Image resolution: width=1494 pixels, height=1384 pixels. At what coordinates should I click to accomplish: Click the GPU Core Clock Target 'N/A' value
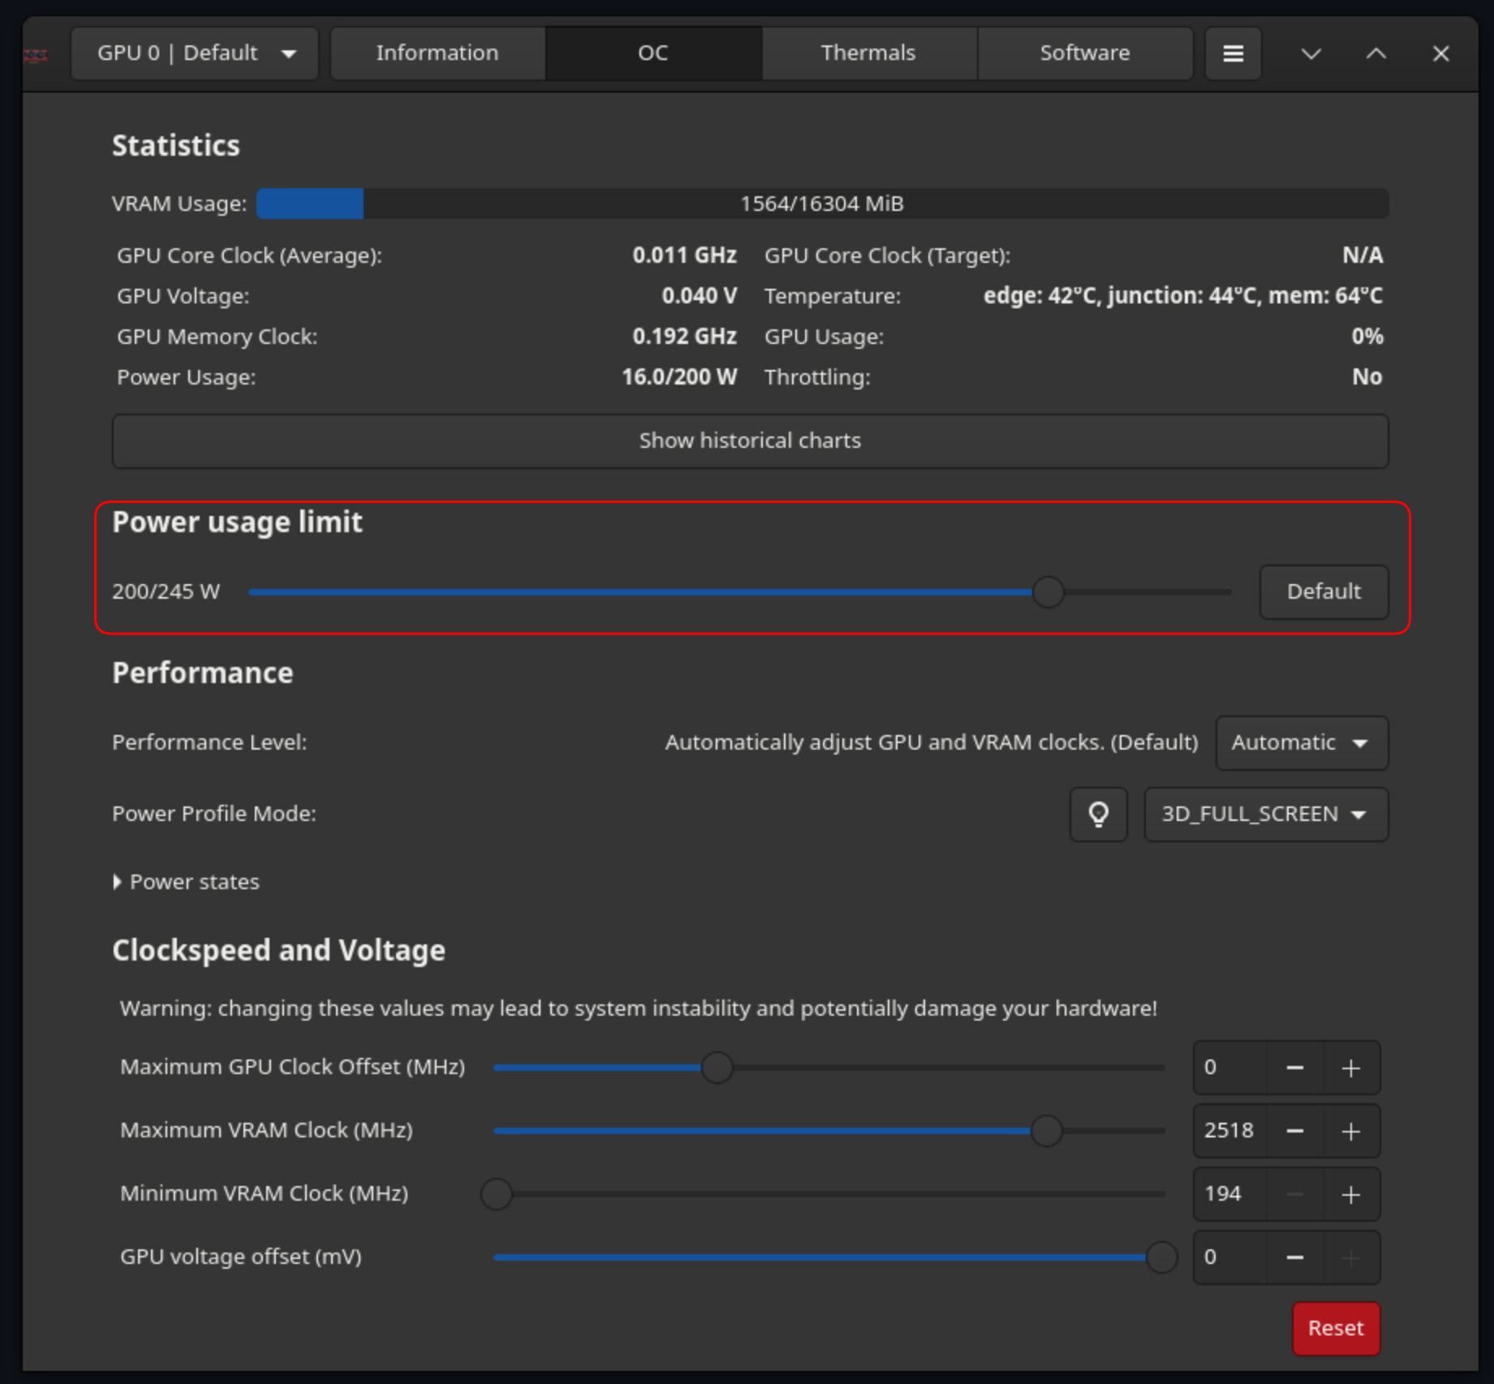tap(1363, 256)
